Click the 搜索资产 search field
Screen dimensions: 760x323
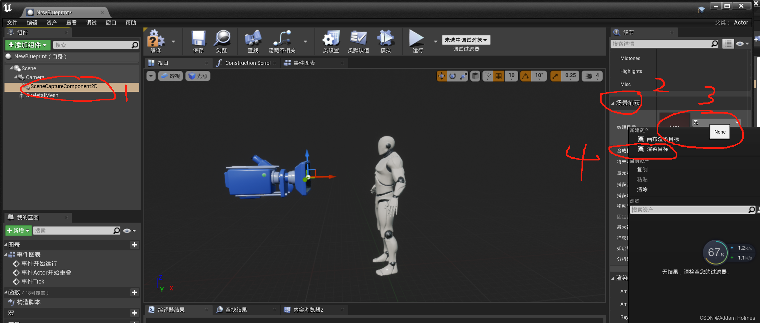click(689, 210)
